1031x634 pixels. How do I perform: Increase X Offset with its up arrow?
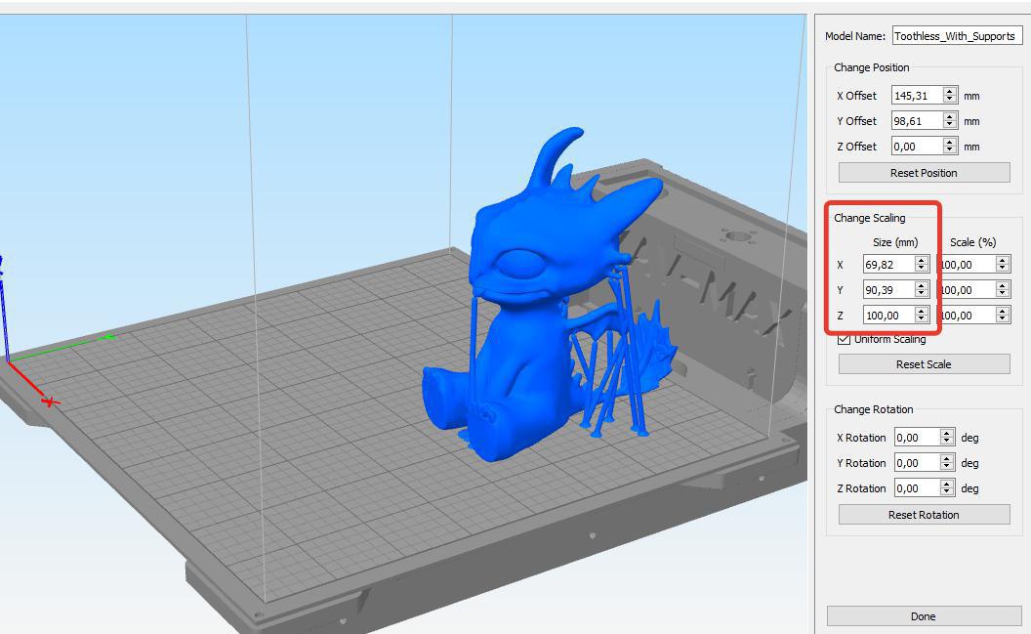point(949,92)
